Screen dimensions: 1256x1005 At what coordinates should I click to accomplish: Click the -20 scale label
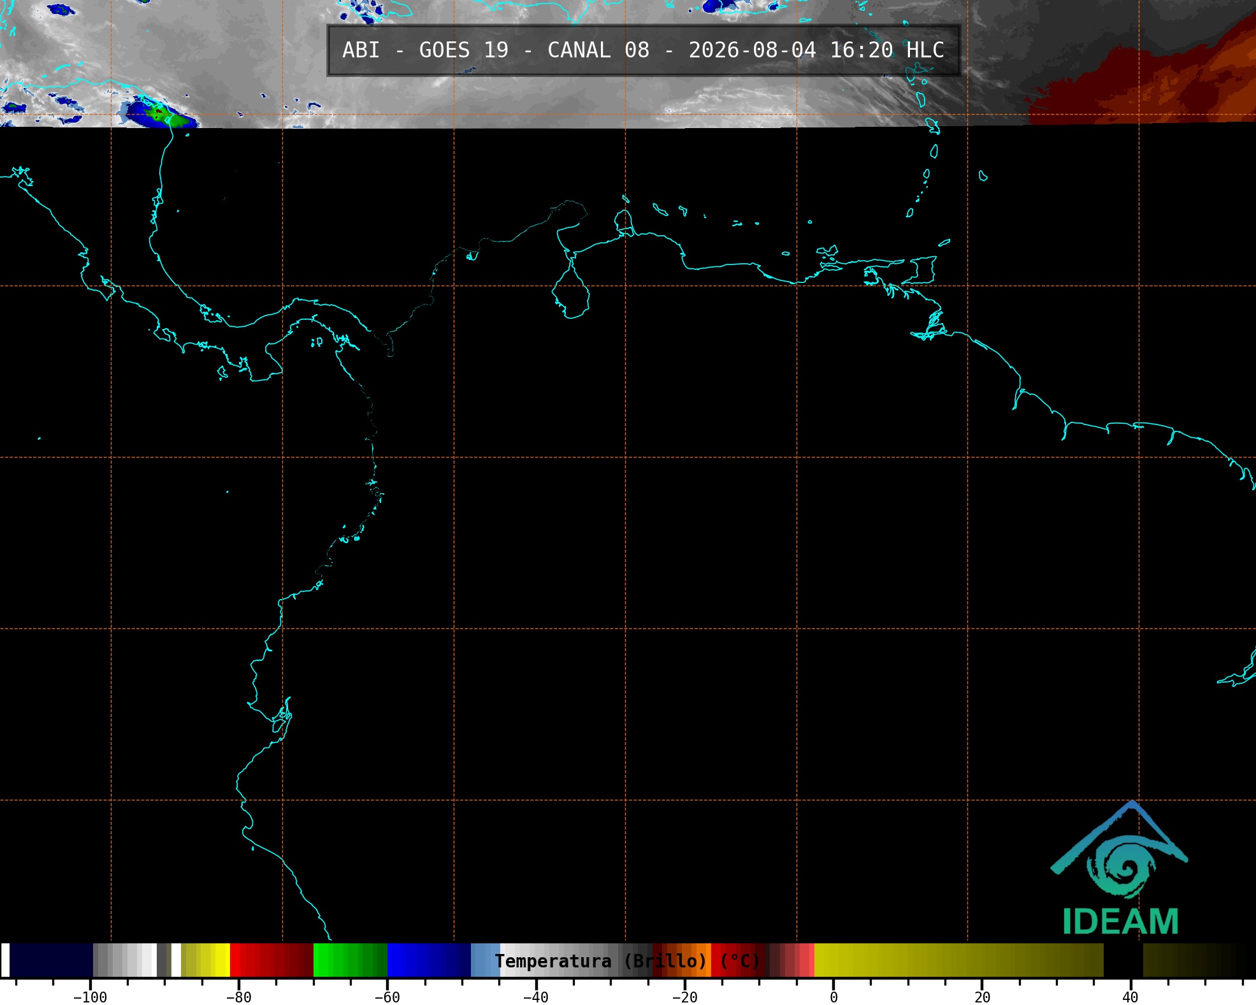coord(684,997)
